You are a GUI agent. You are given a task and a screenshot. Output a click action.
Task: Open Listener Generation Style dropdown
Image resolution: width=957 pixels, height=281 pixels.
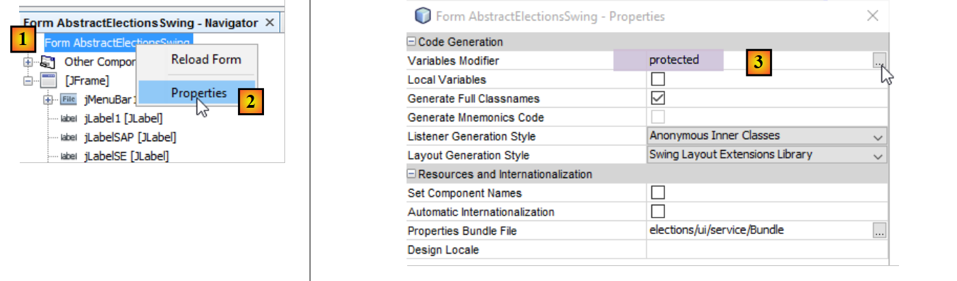click(x=877, y=136)
